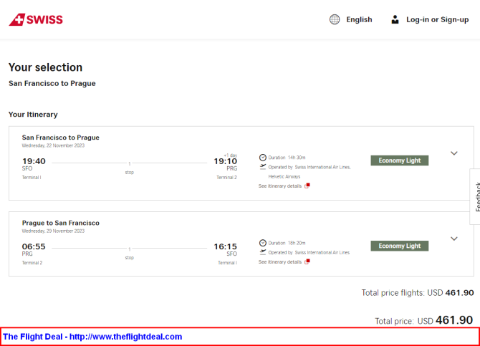Click the globe language icon

click(x=335, y=19)
